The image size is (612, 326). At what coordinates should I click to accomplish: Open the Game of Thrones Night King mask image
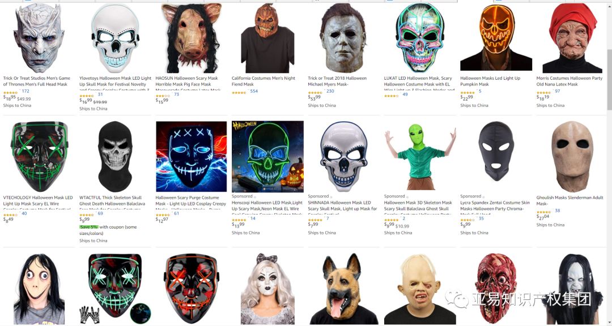coord(39,38)
